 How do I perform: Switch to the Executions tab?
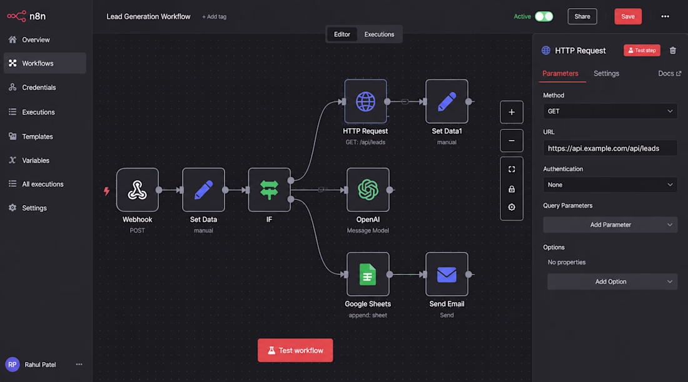379,34
